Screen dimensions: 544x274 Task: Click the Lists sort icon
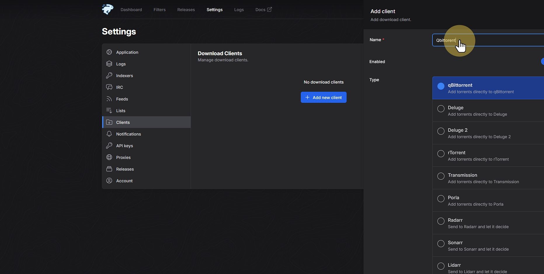109,110
